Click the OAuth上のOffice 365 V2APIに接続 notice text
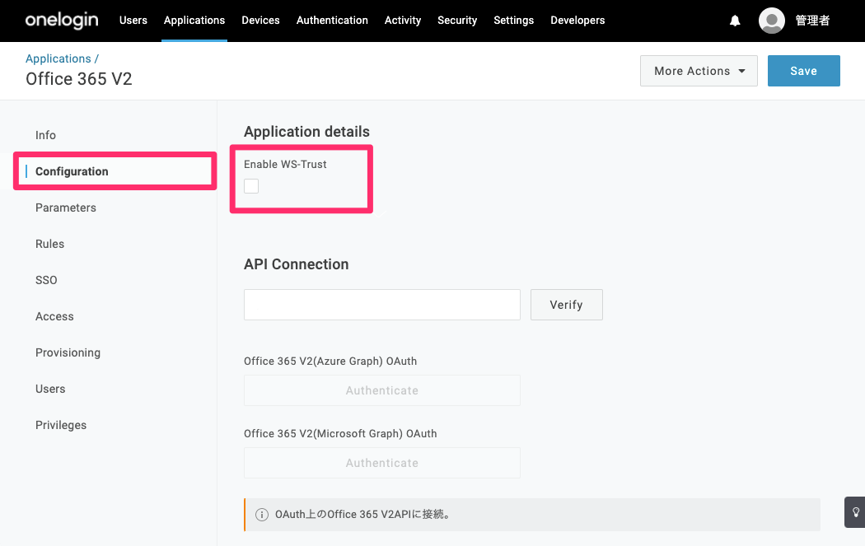This screenshot has height=546, width=865. [363, 515]
